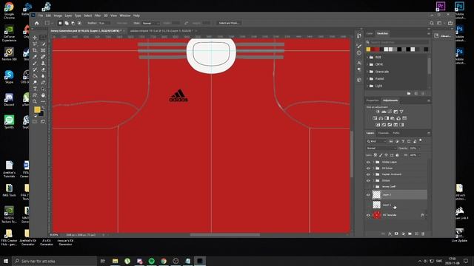Expand the Light swatch folder

368,86
